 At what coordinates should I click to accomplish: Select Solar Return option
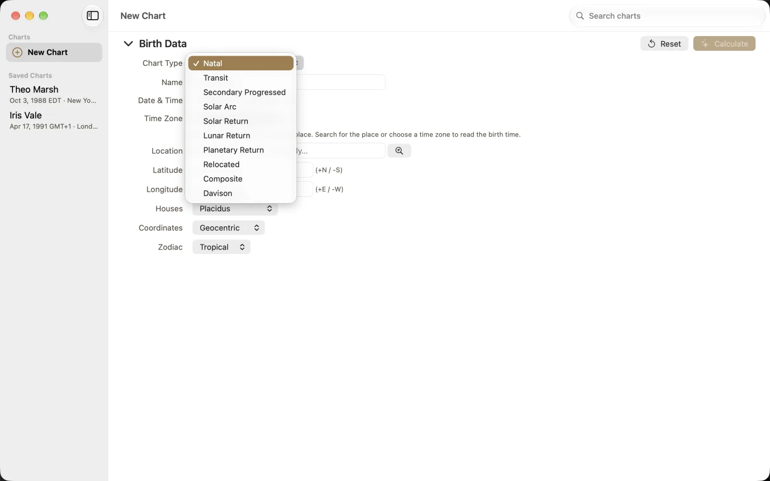(241, 121)
